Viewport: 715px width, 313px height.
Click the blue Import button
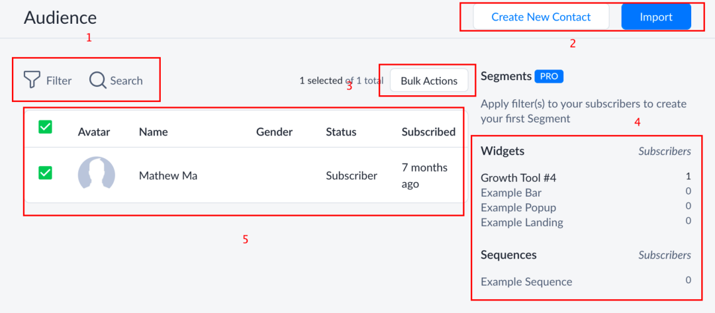[x=656, y=17]
